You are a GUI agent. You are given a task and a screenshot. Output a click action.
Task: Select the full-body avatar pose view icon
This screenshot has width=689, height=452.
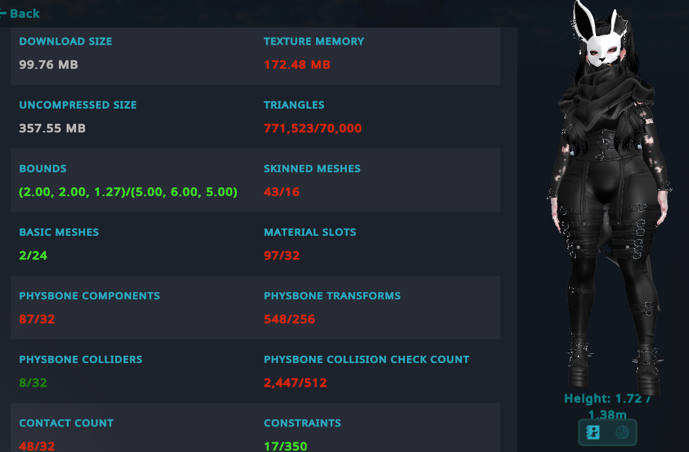(x=593, y=432)
